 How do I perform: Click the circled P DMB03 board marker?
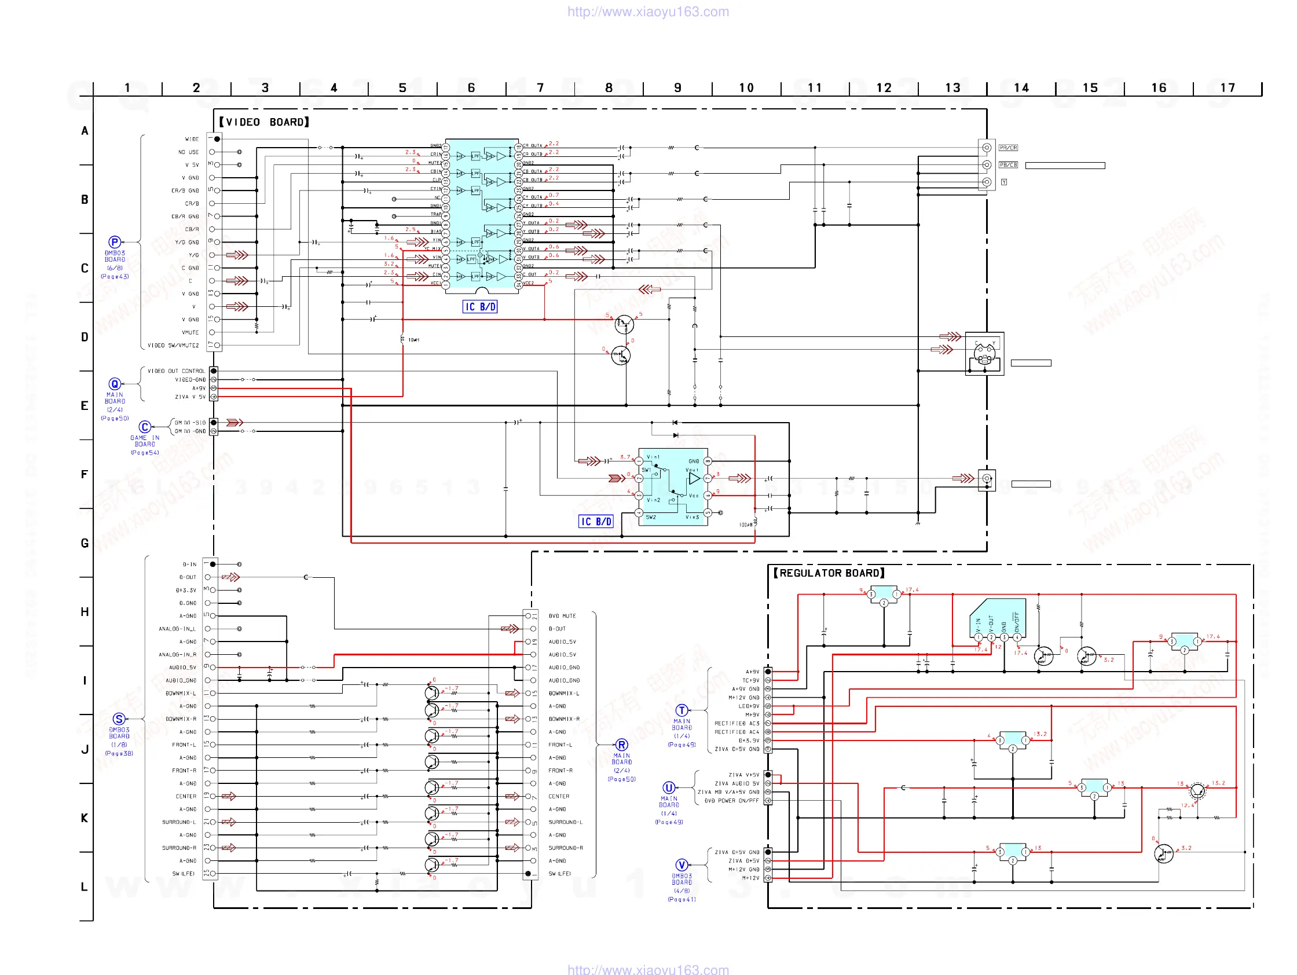click(x=115, y=242)
